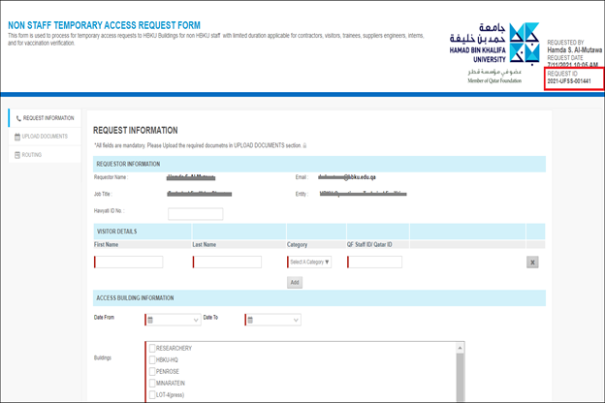The height and width of the screenshot is (403, 605).
Task: Expand the Date From dropdown chevron
Action: (x=196, y=320)
